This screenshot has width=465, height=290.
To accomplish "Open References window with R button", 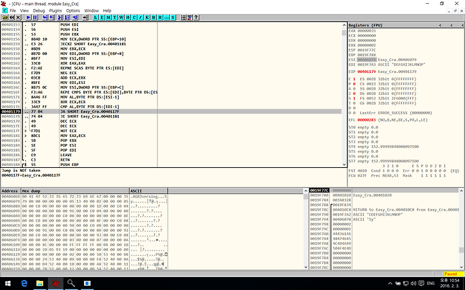I will pos(160,17).
